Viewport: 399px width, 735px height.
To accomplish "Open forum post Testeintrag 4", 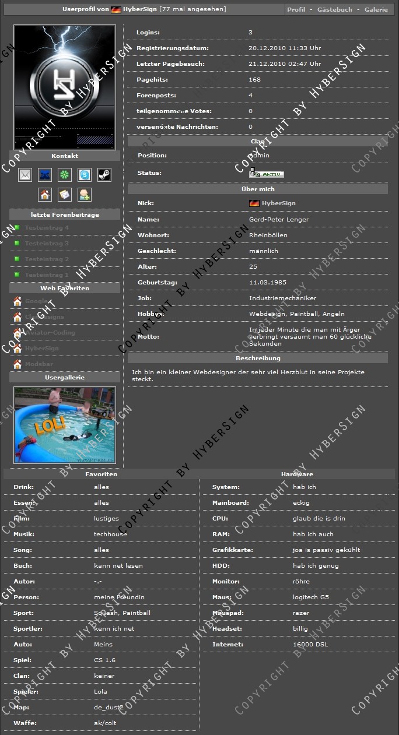I will [47, 228].
